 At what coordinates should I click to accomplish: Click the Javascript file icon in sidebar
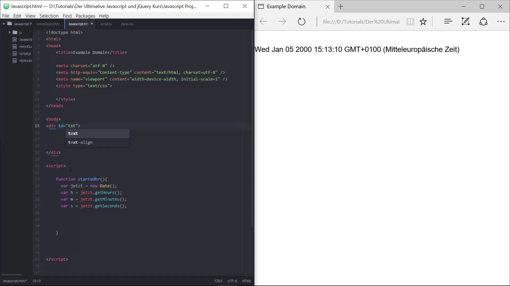[15, 39]
